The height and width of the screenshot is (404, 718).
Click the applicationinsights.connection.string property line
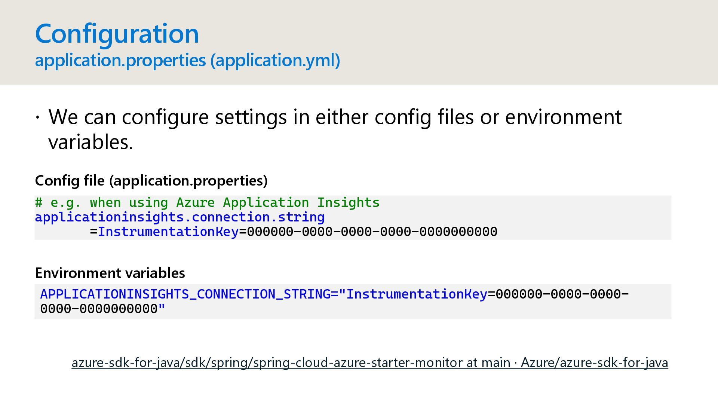[x=179, y=217]
